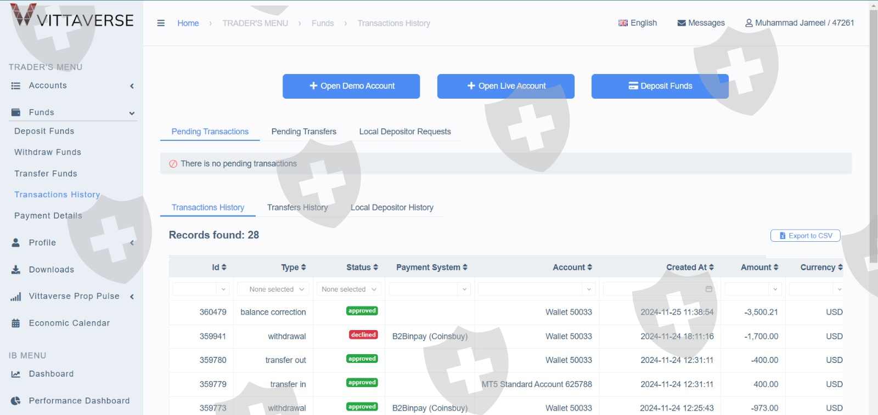Viewport: 878px width, 415px height.
Task: Open the IB Dashboard chart icon
Action: point(16,374)
